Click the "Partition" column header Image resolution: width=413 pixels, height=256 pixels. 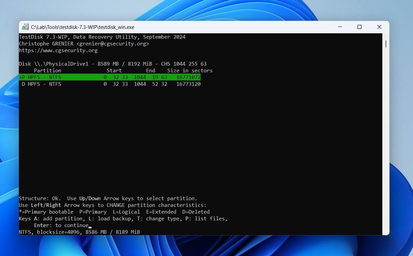(47, 71)
